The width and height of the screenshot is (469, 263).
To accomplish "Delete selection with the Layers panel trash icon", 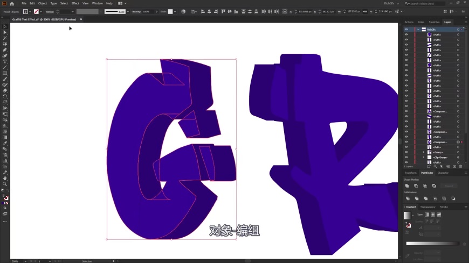I will tap(460, 167).
